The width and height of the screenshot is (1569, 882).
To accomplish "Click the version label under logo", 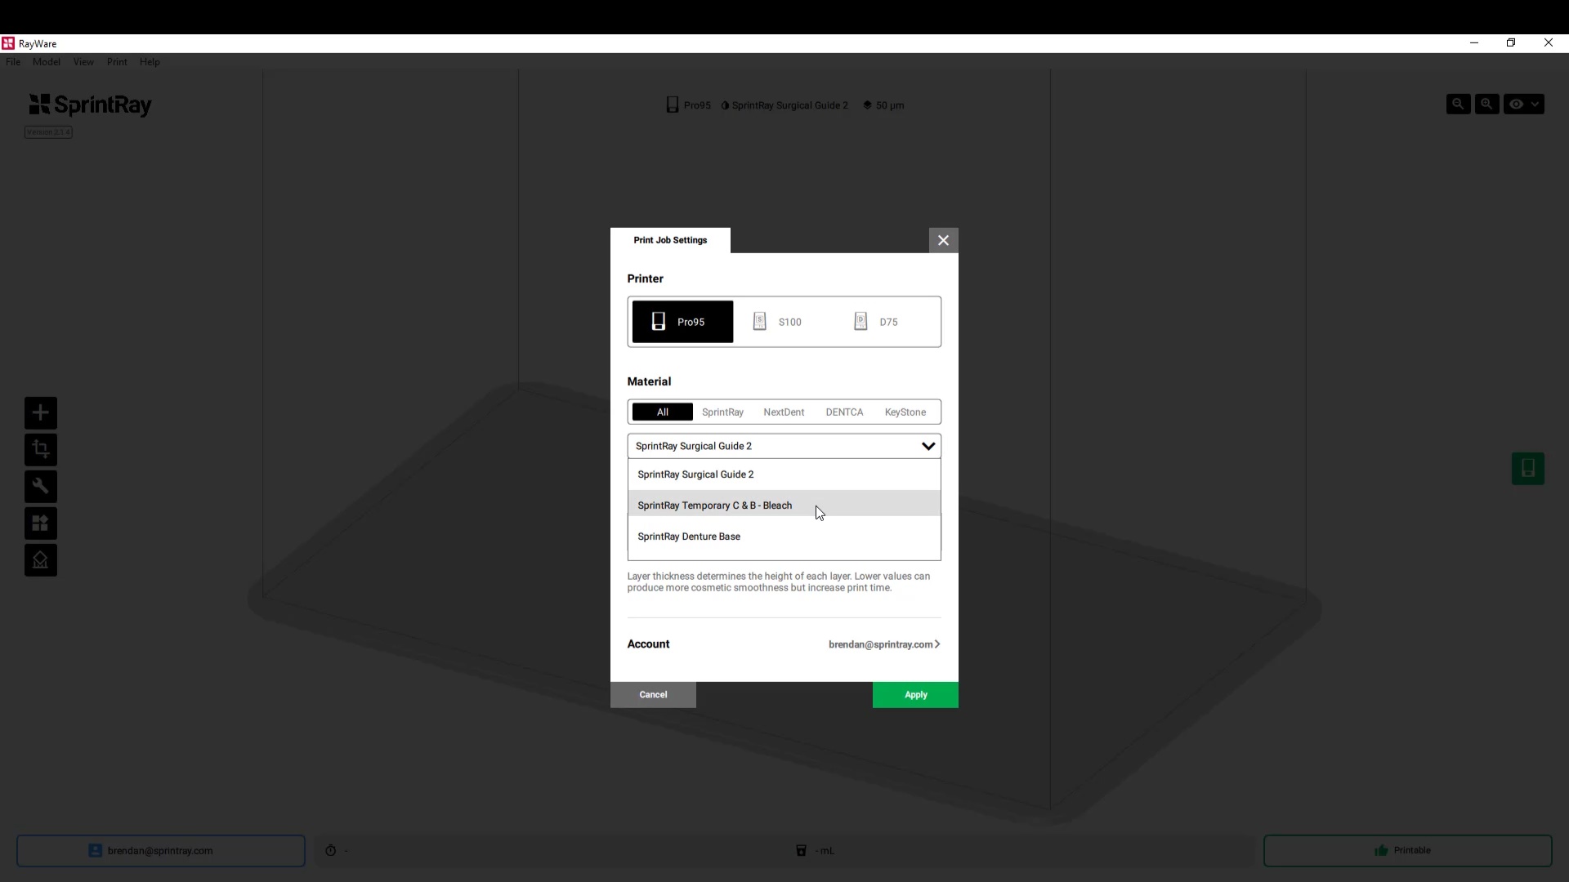I will (x=48, y=132).
